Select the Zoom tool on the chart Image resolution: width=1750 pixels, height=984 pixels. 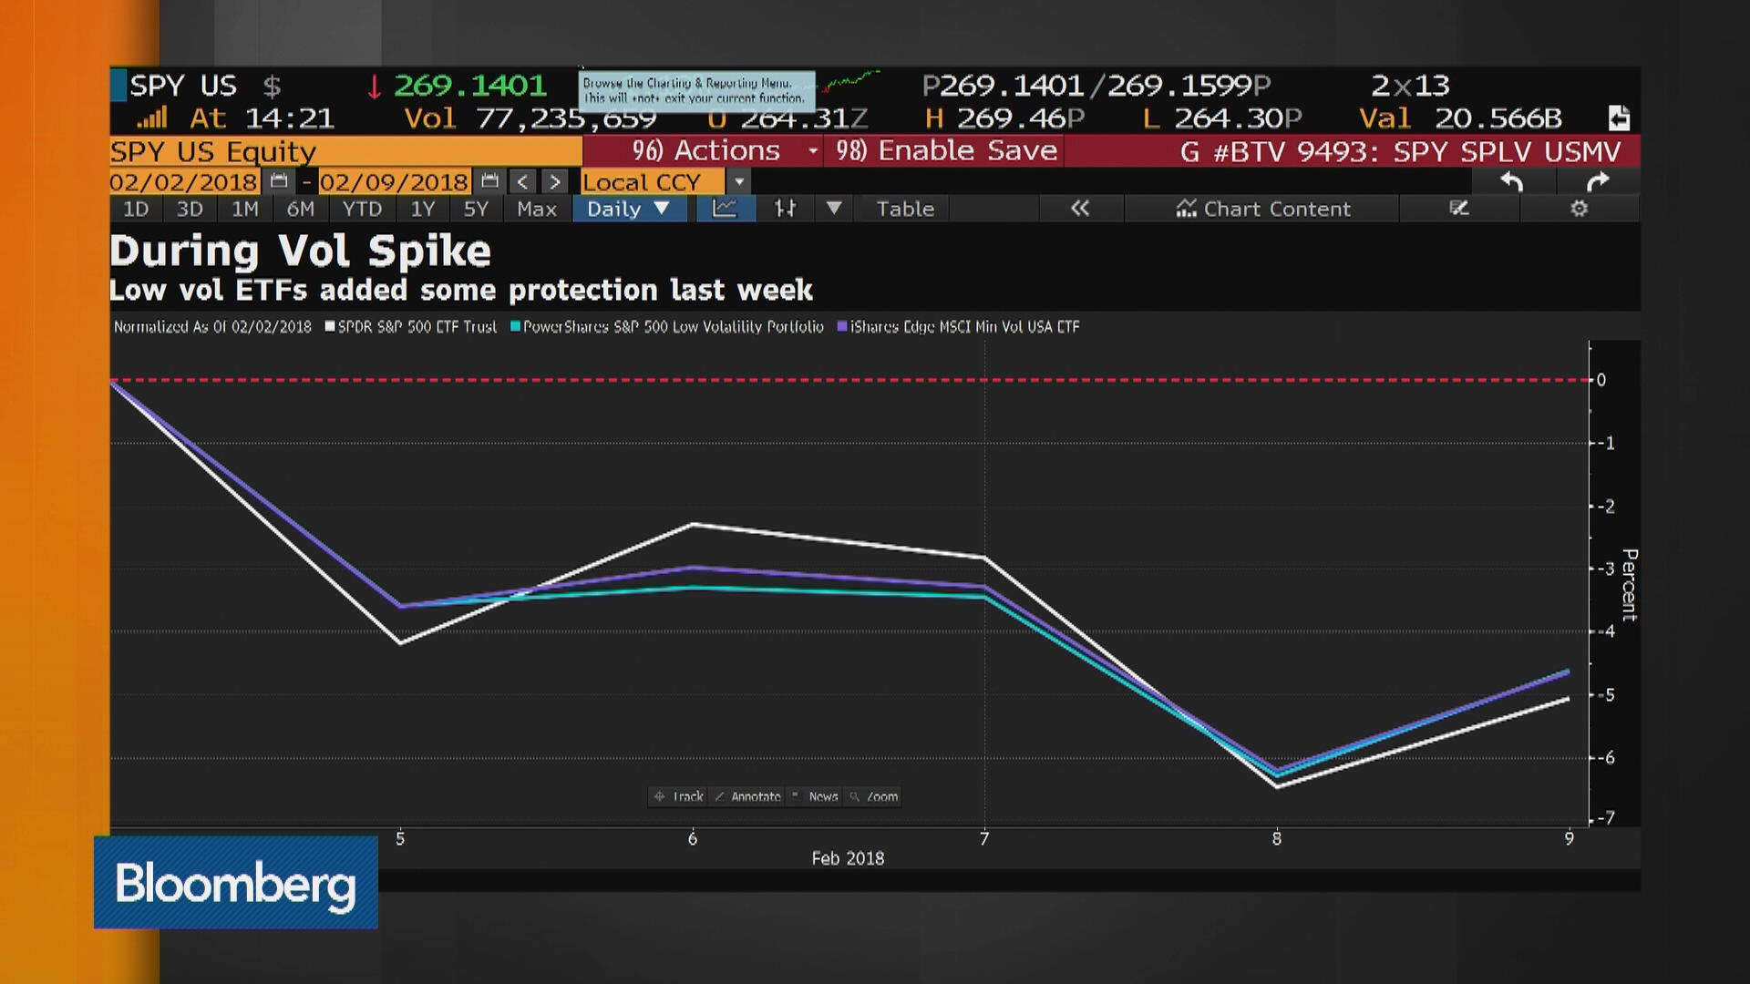click(x=872, y=796)
